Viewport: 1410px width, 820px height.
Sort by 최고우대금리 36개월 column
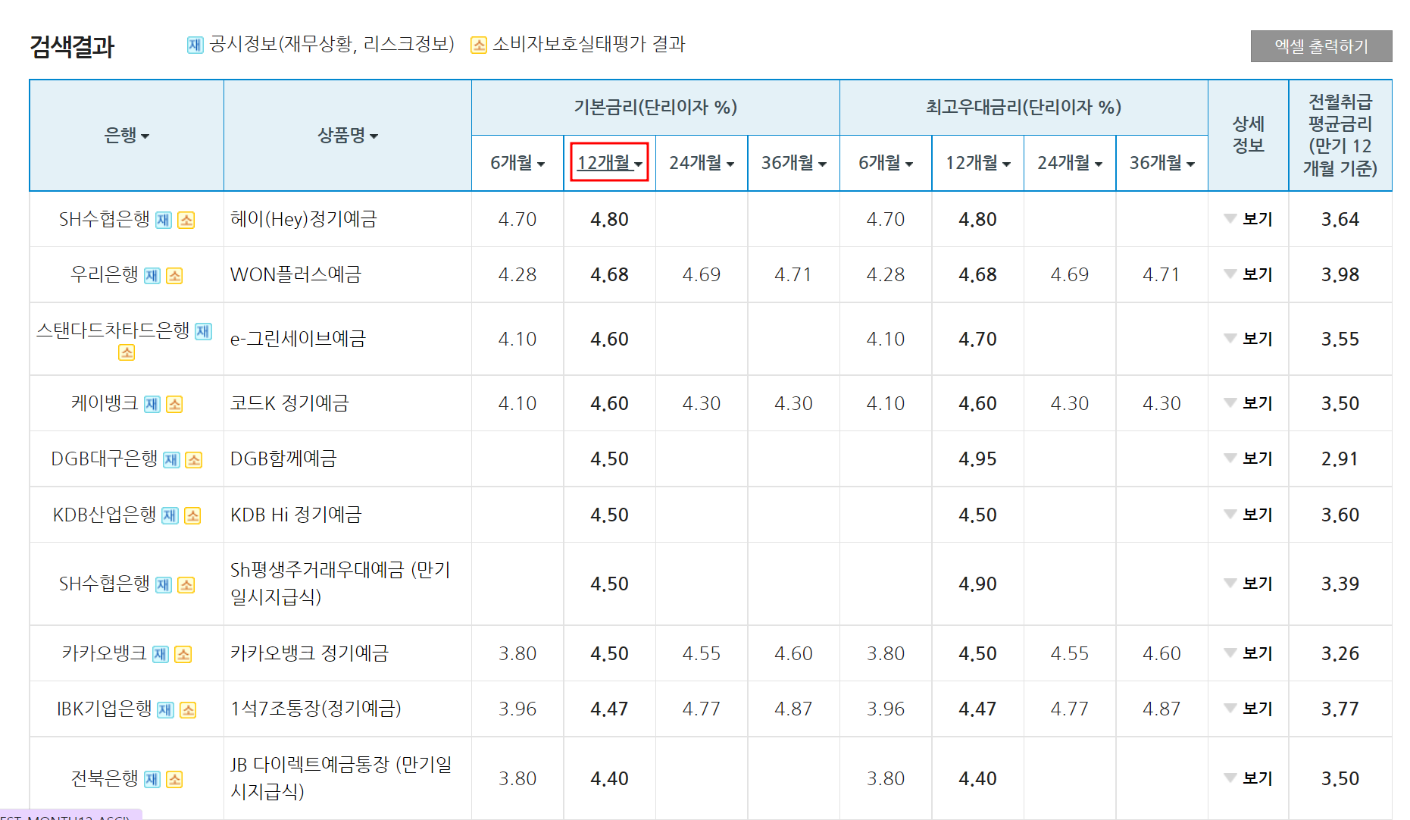[x=1161, y=163]
